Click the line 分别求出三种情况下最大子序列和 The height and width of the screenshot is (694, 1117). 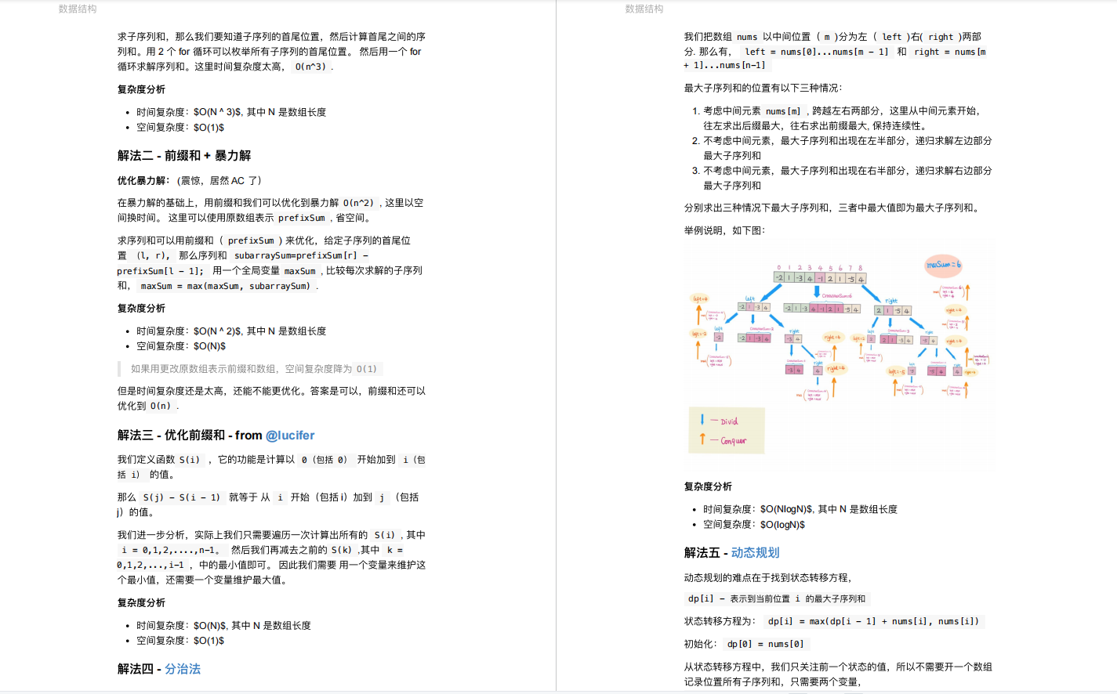tap(832, 208)
